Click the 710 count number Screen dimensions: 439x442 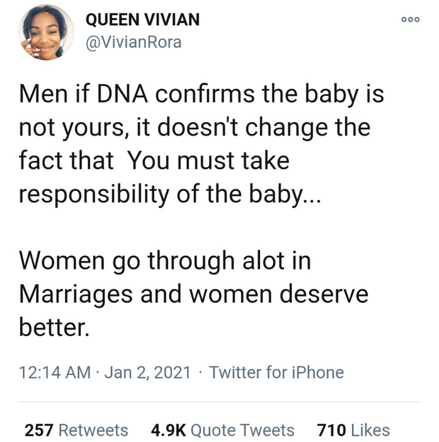point(332,430)
